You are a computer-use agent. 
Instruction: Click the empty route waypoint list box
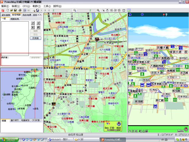pyautogui.click(x=15, y=38)
